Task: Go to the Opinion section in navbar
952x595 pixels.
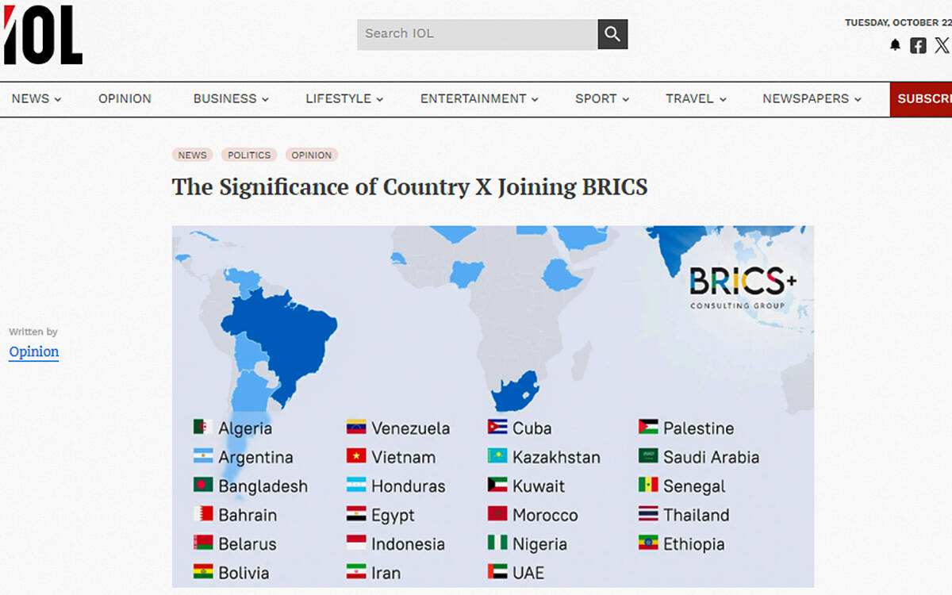Action: [125, 99]
